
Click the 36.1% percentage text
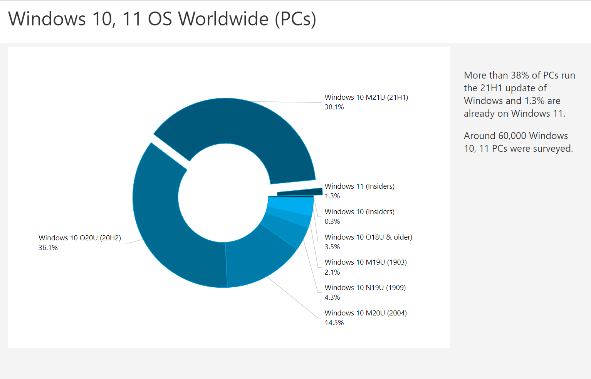[x=48, y=248]
